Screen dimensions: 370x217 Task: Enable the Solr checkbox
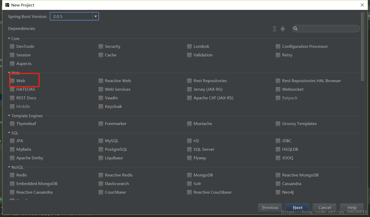click(x=189, y=184)
